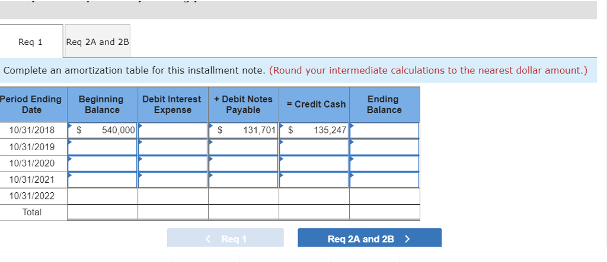
Task: Select Debit Interest Expense field for 10/31/2020
Action: (173, 163)
